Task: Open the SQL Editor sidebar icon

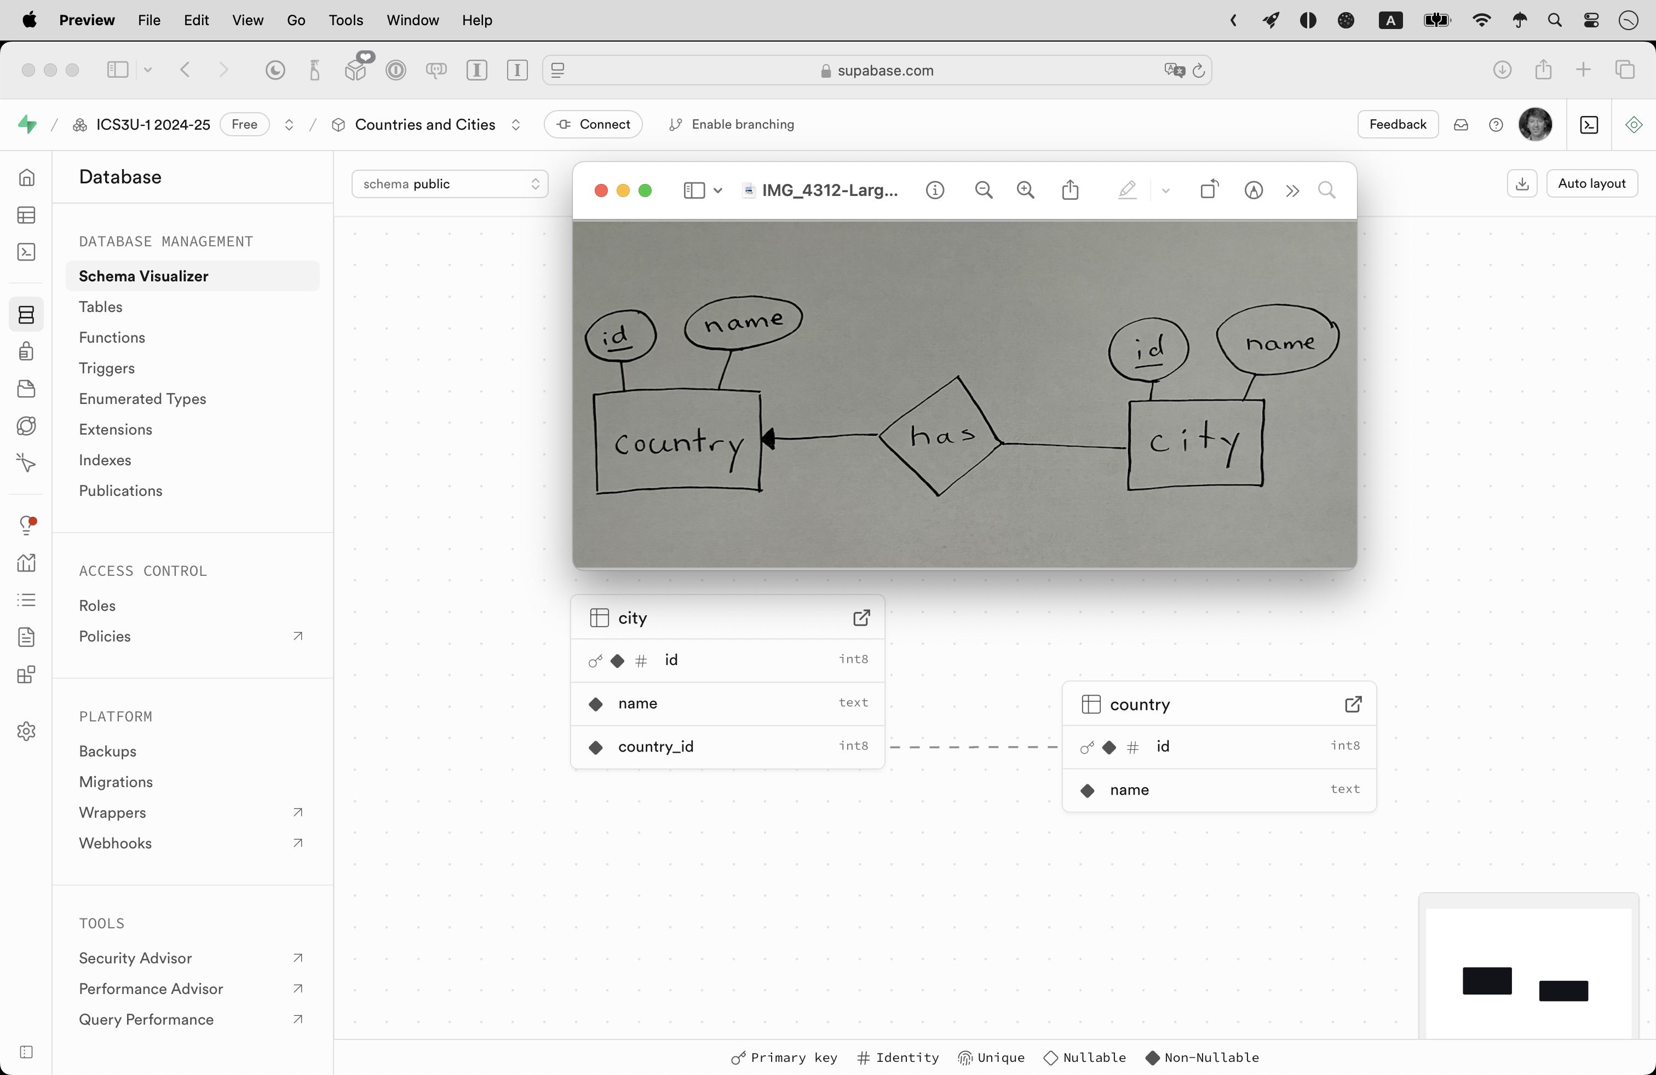Action: point(26,252)
